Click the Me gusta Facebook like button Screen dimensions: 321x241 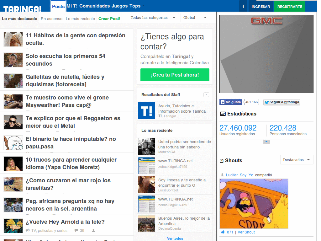230,102
